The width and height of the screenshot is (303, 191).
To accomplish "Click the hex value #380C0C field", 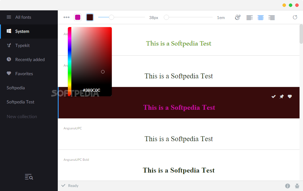I will click(92, 90).
